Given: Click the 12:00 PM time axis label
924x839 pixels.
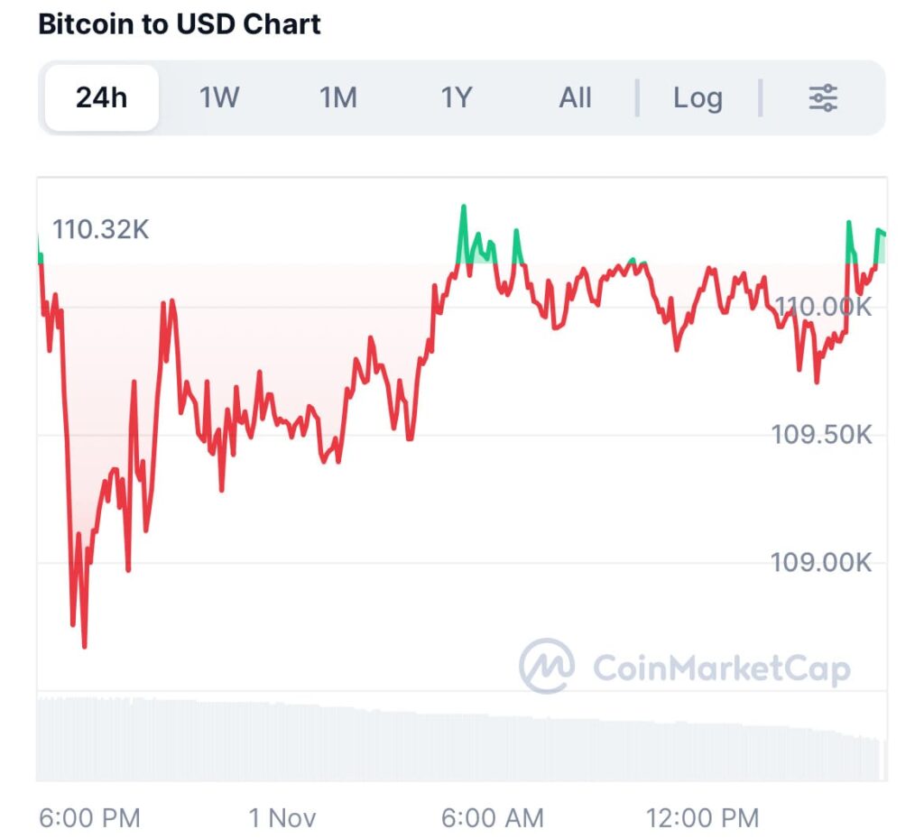Looking at the screenshot, I should coord(702,818).
